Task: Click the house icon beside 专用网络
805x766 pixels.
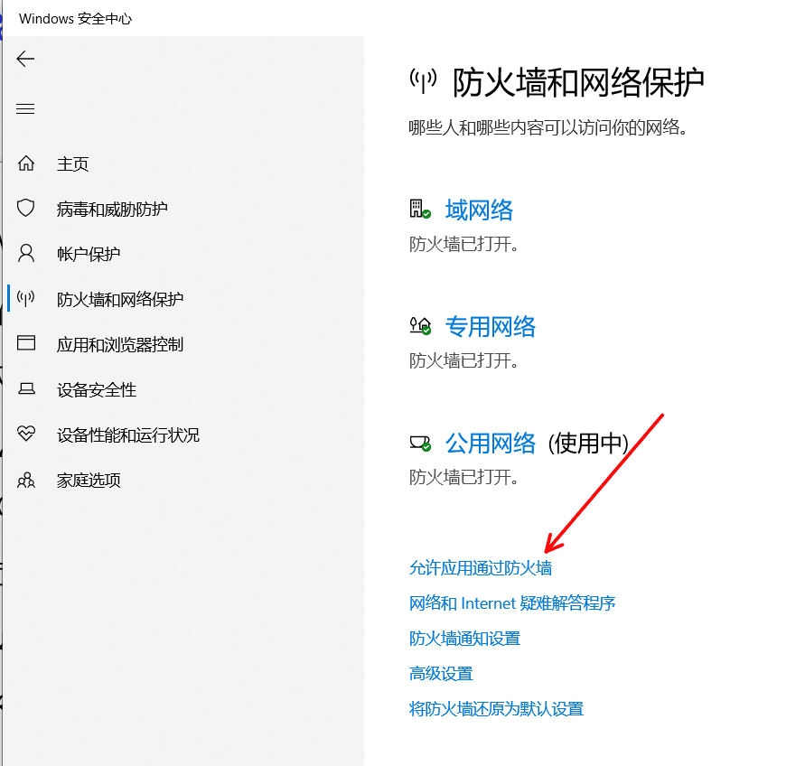Action: (x=420, y=326)
